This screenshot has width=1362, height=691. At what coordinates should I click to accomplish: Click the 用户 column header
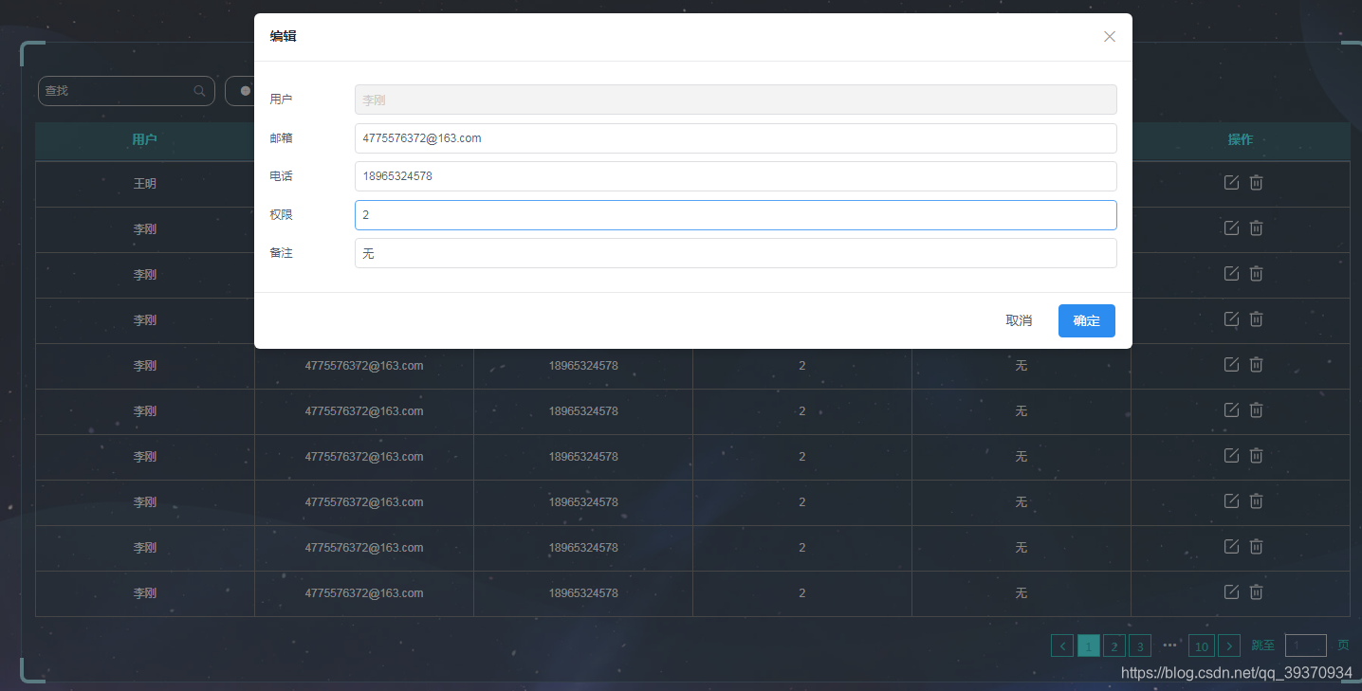tap(144, 140)
